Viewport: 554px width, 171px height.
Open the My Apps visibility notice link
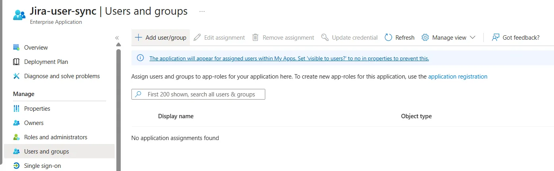point(289,58)
